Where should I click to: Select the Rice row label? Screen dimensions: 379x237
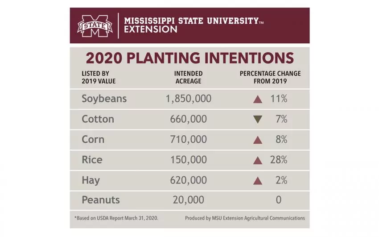pos(92,160)
